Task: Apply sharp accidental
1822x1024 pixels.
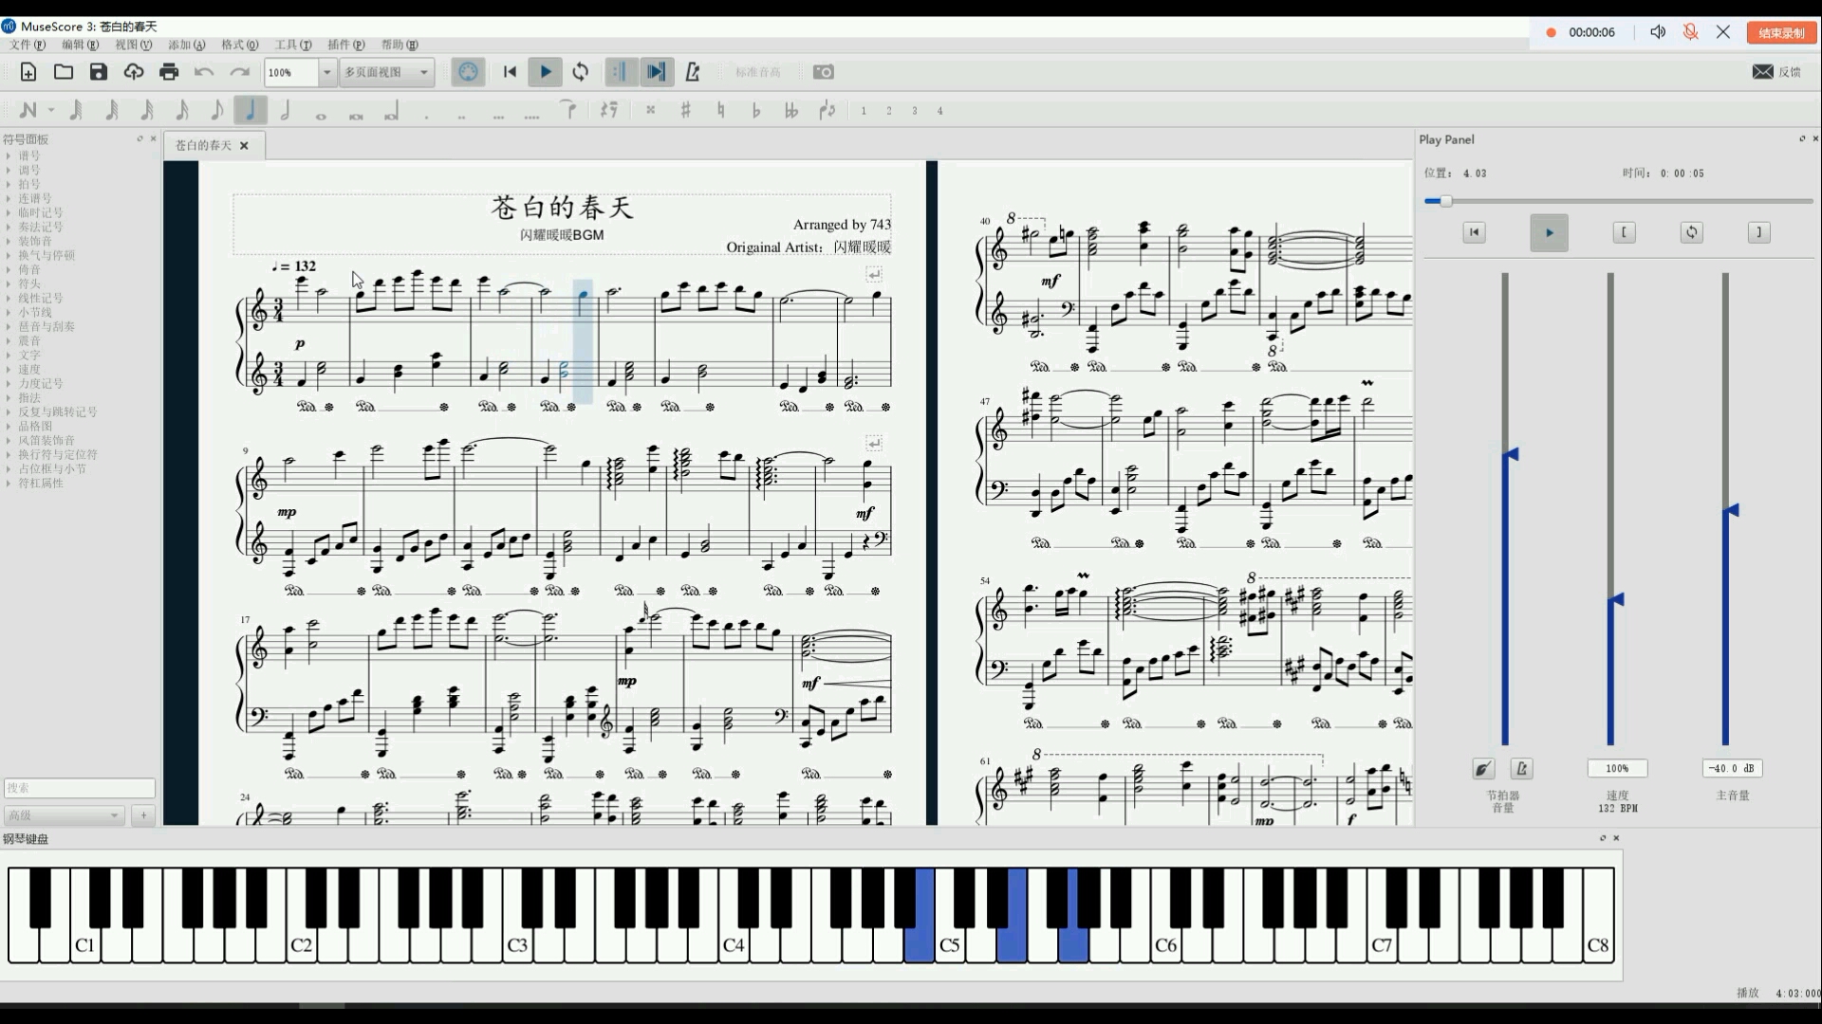Action: click(x=685, y=110)
